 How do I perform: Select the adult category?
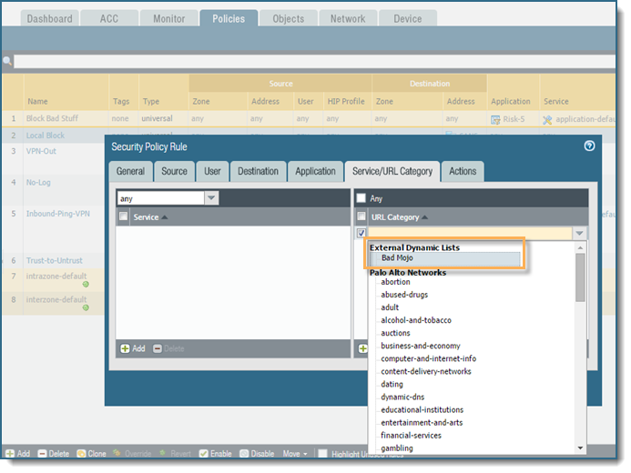click(390, 307)
